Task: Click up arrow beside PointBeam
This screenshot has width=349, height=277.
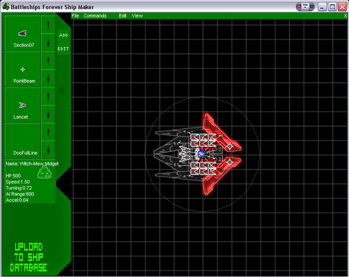Action: [x=48, y=61]
